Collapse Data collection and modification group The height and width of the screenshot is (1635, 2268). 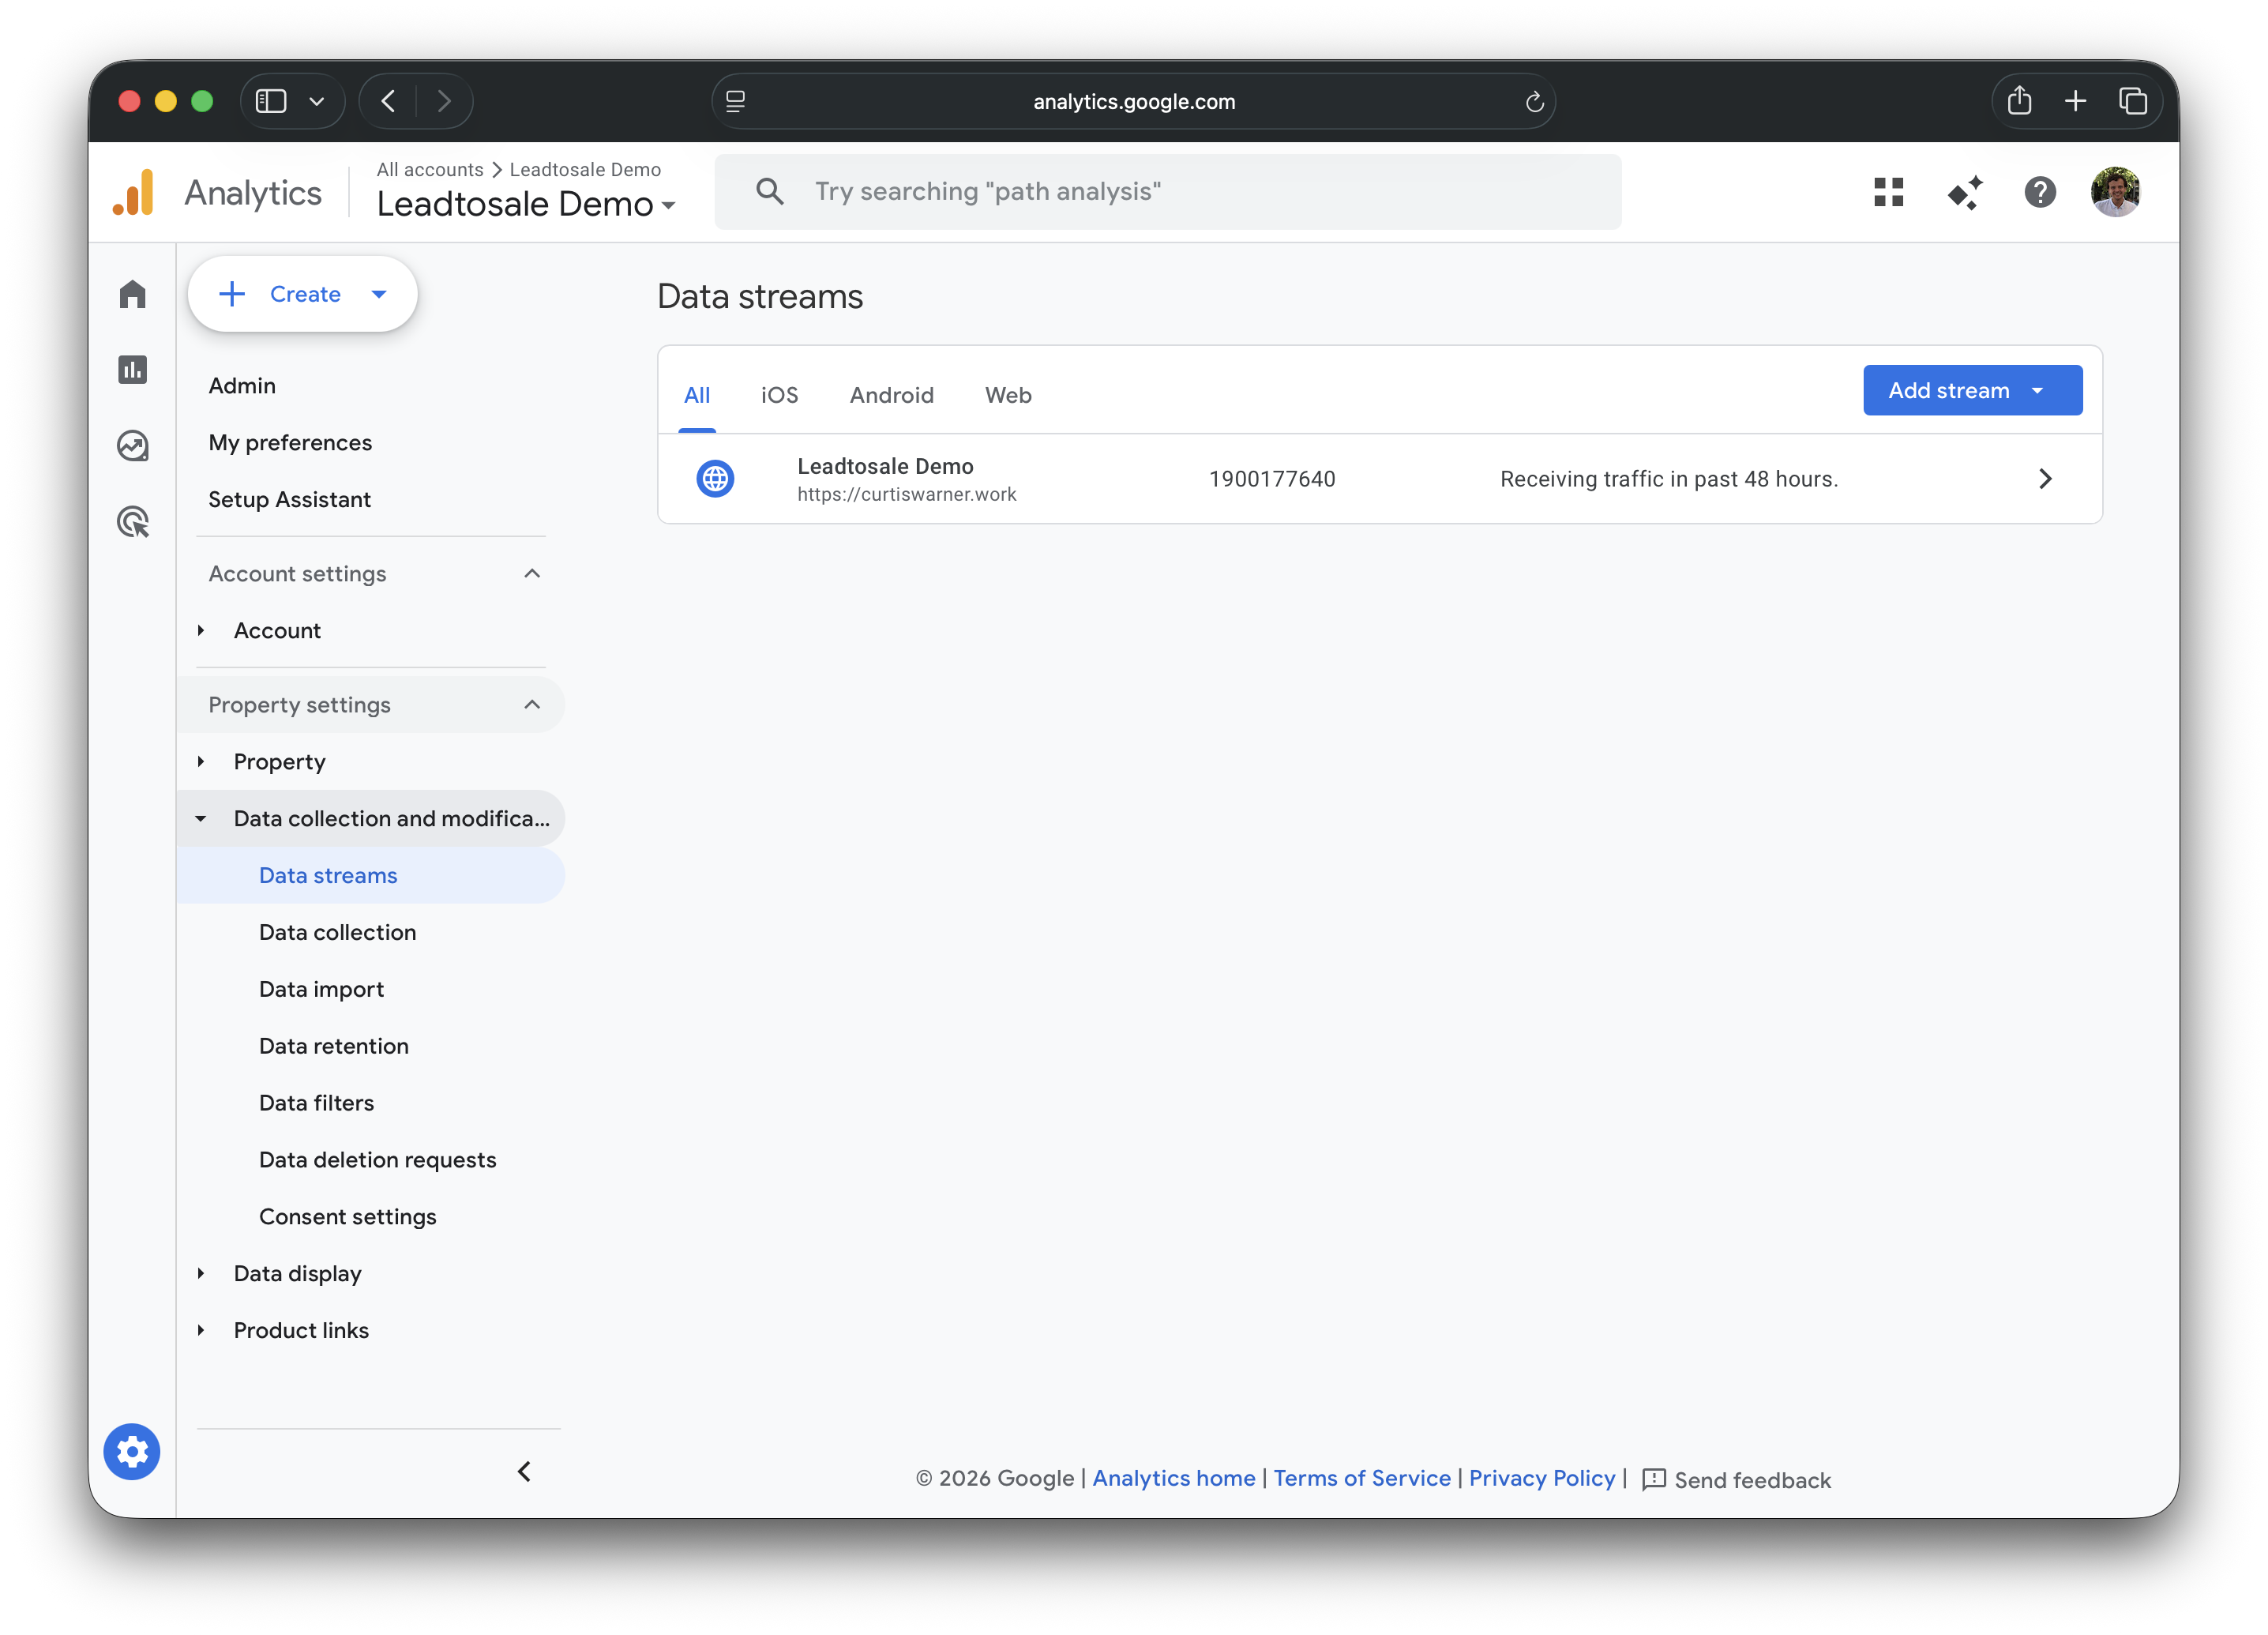201,818
